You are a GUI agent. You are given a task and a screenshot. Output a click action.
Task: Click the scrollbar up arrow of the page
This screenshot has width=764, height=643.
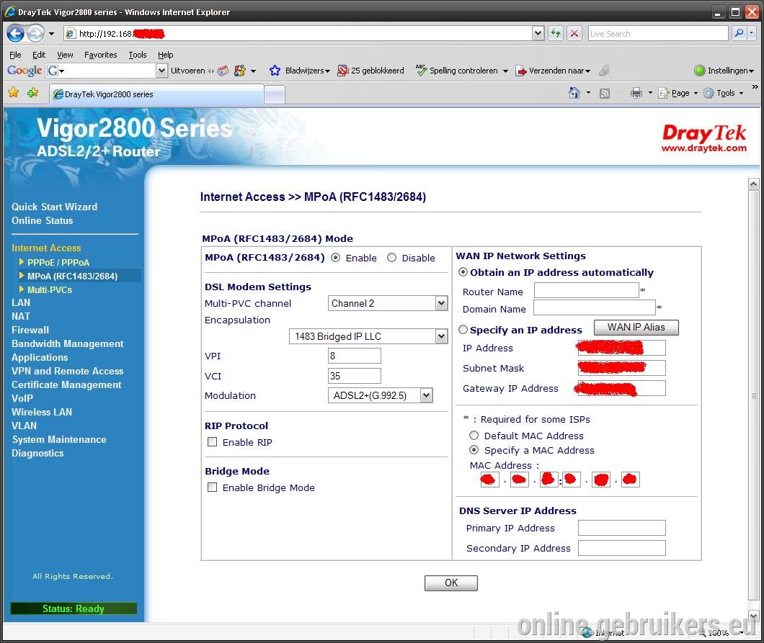[753, 184]
